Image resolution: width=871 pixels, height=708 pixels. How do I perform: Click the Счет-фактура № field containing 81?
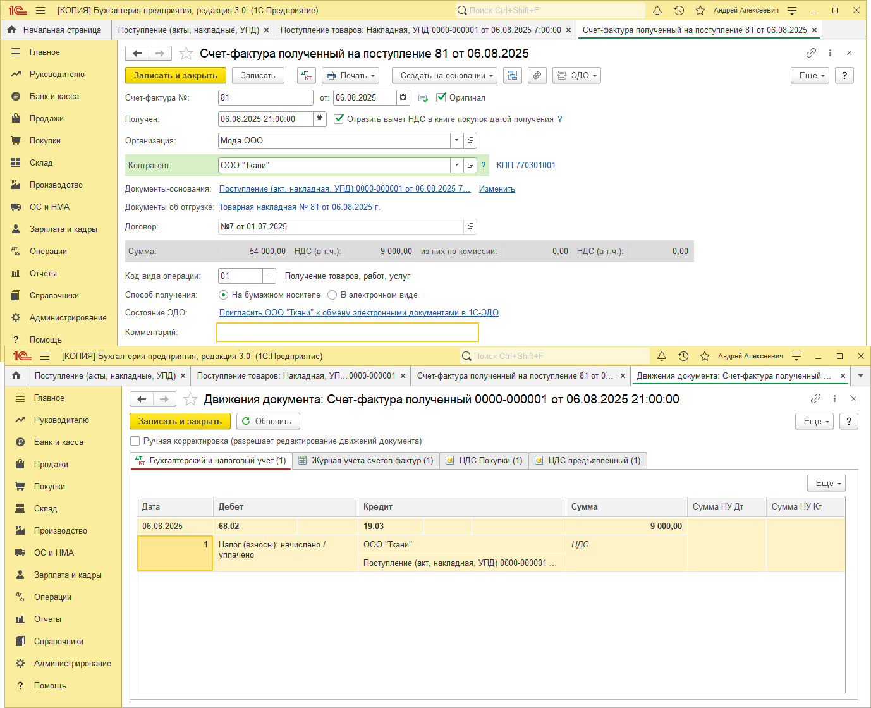(x=265, y=97)
